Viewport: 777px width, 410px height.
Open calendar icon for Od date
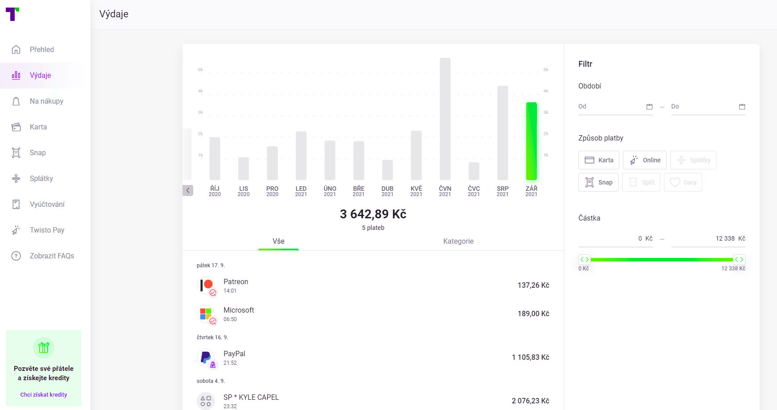[x=649, y=107]
